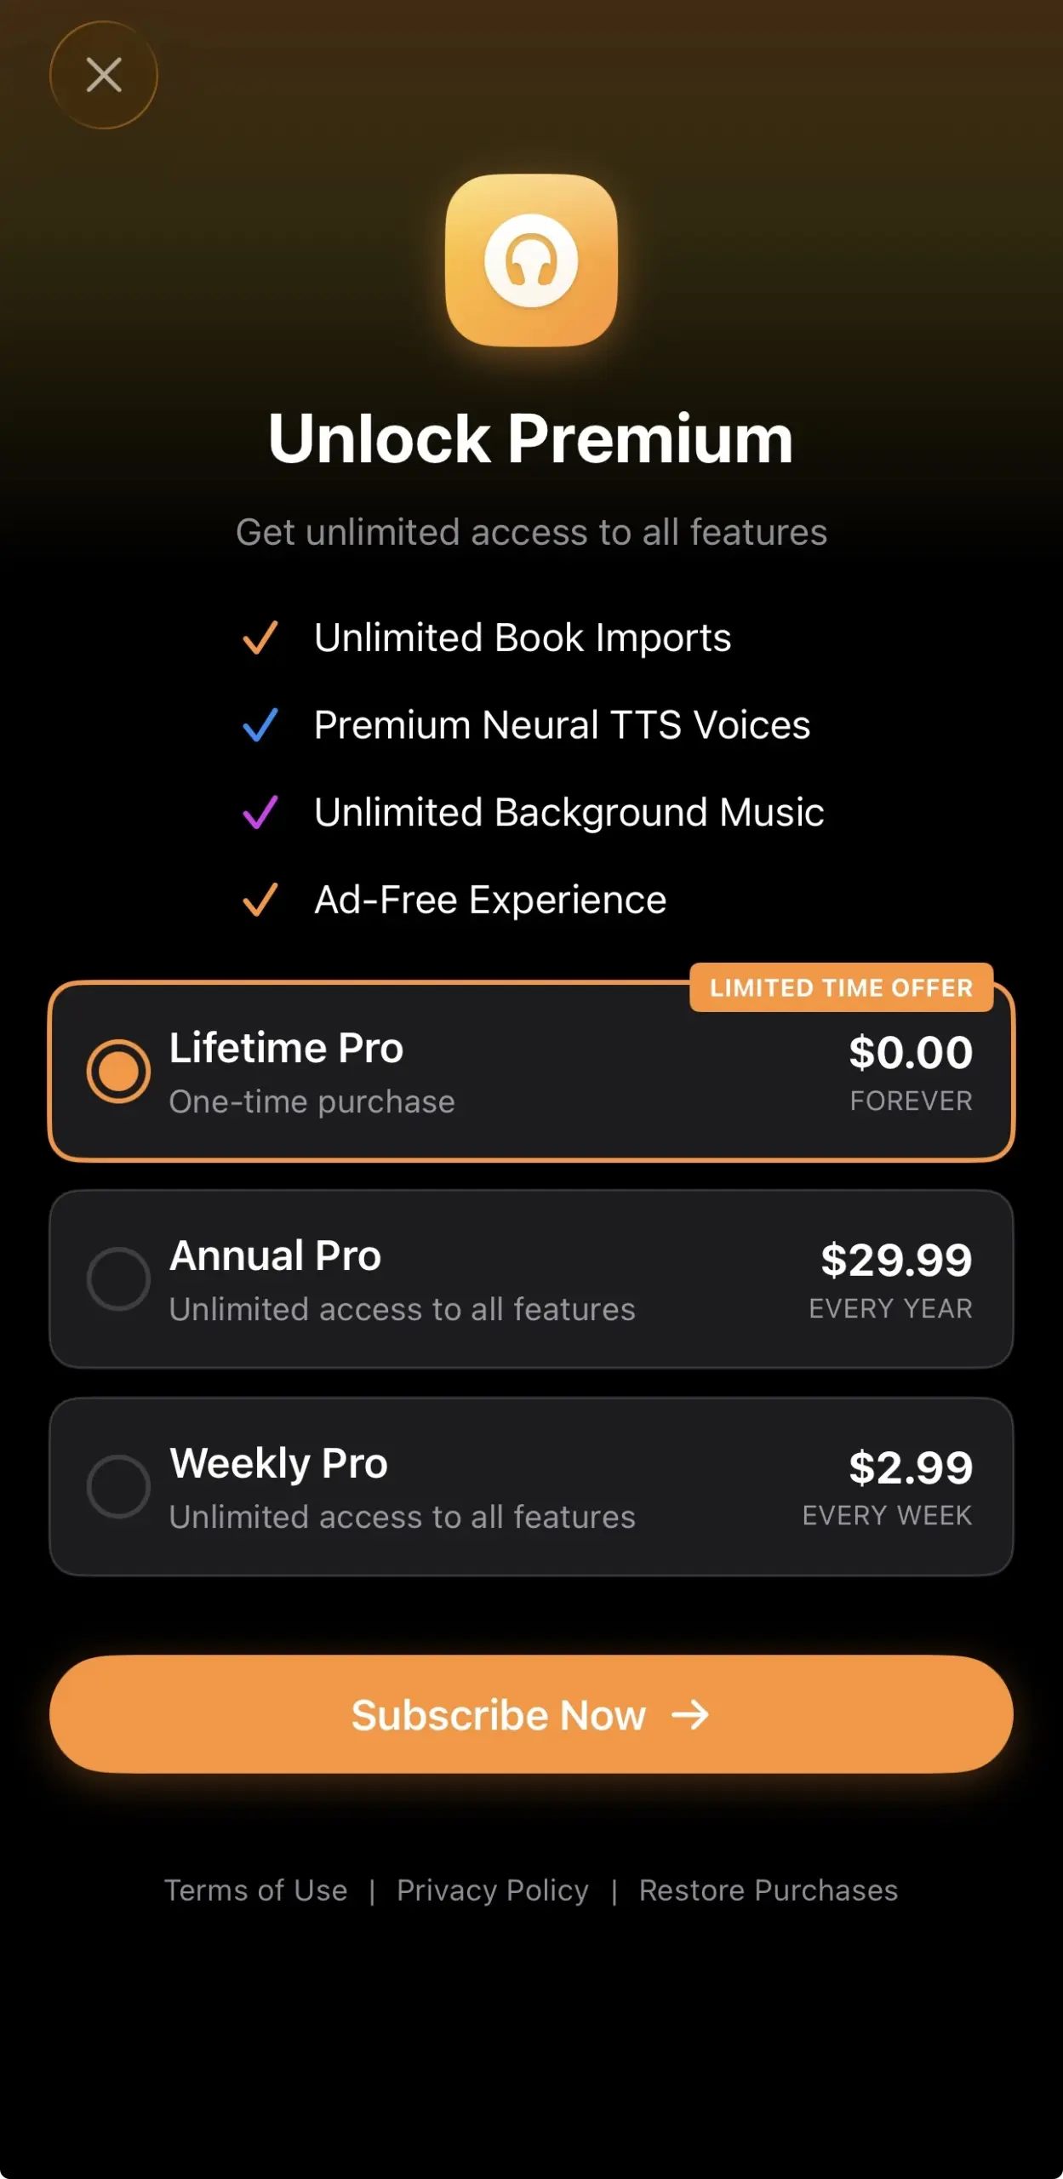The width and height of the screenshot is (1063, 2179).
Task: Tap the Unlock Premium heading
Action: pos(531,439)
